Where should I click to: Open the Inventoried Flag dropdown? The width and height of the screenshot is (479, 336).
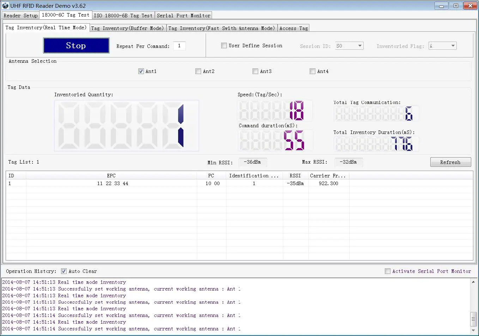tap(453, 45)
